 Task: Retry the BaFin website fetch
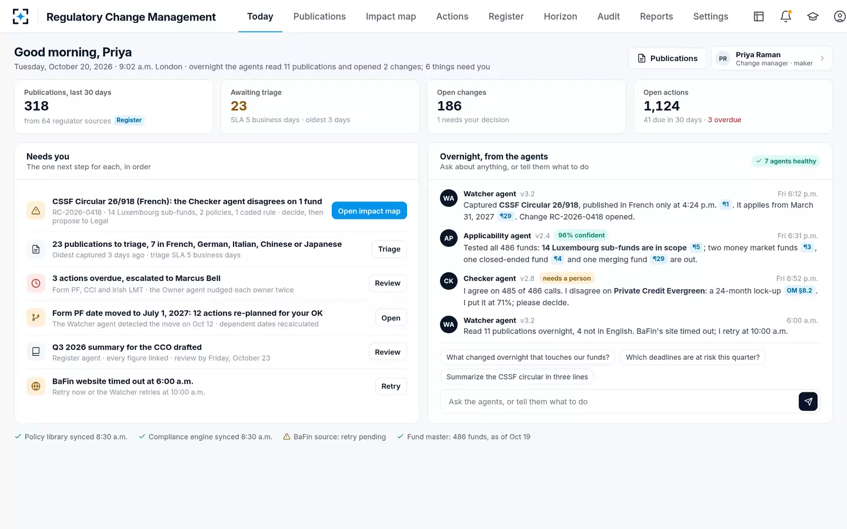click(391, 386)
